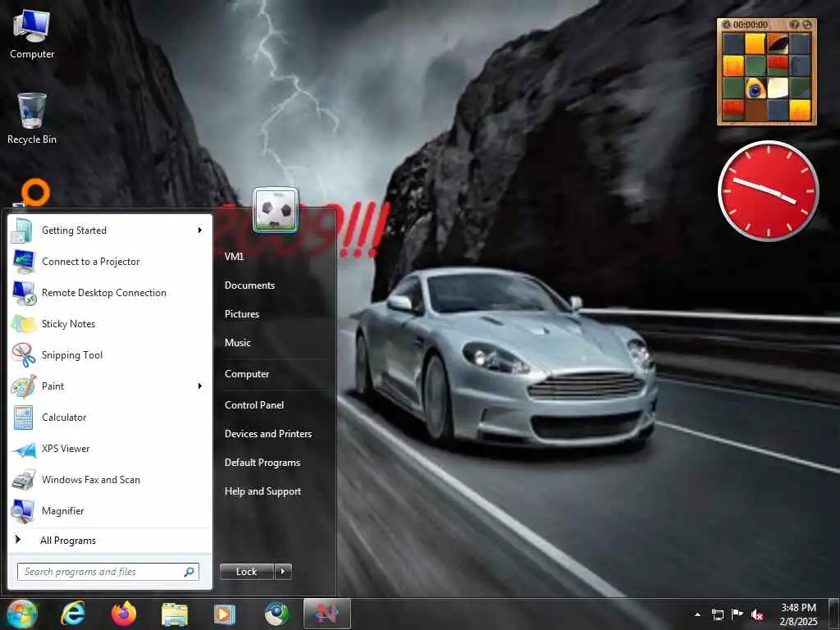Open Help and Support
The height and width of the screenshot is (630, 840).
(x=263, y=491)
